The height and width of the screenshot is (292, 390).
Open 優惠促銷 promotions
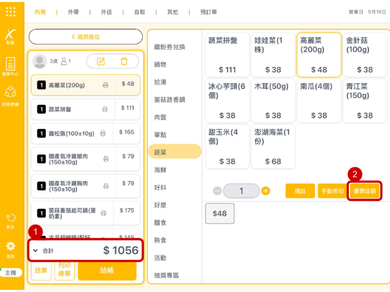pos(364,191)
